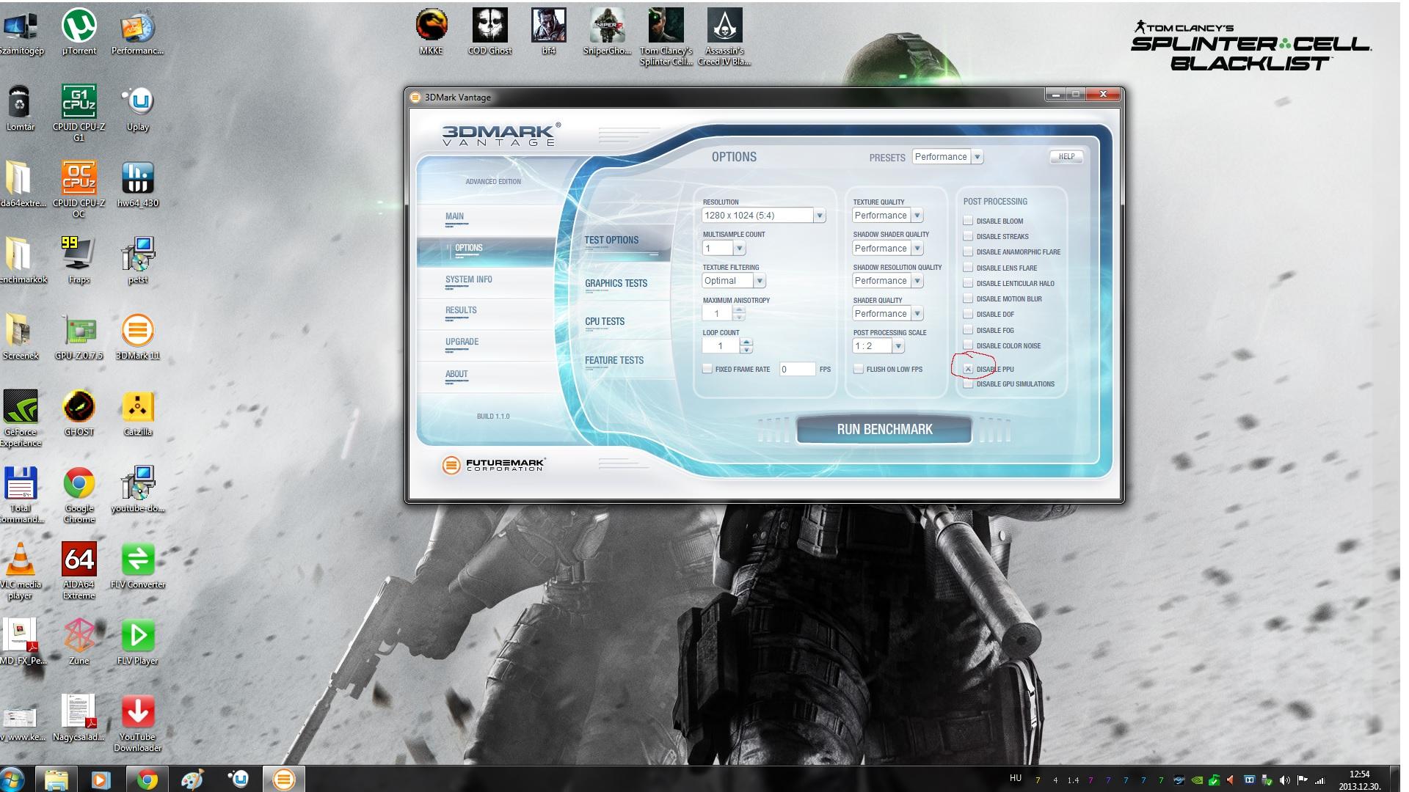Open the µTorrent desktop icon

(x=79, y=32)
